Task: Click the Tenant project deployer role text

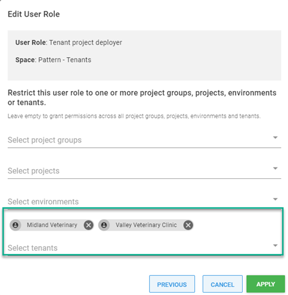Action: point(86,42)
